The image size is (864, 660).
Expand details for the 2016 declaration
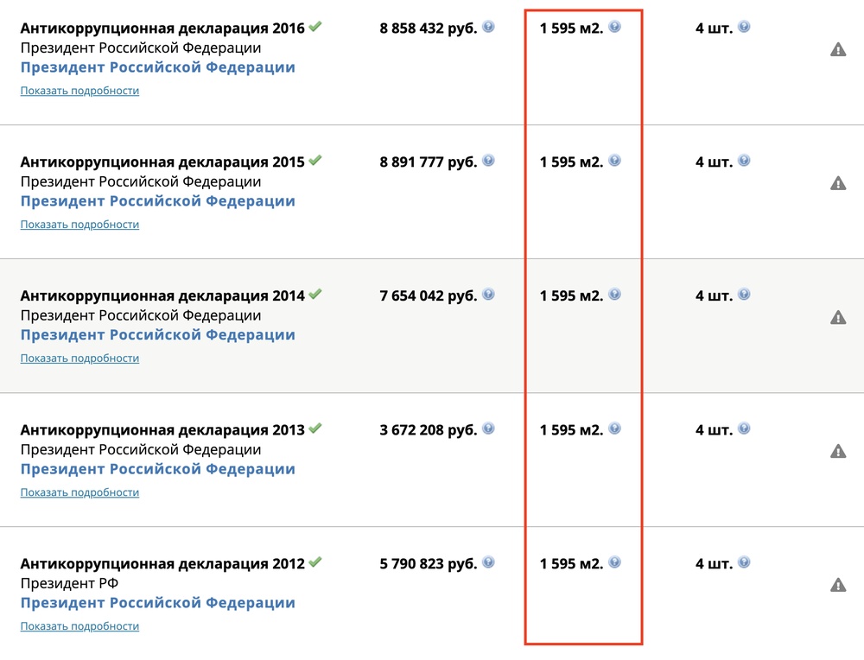[79, 91]
